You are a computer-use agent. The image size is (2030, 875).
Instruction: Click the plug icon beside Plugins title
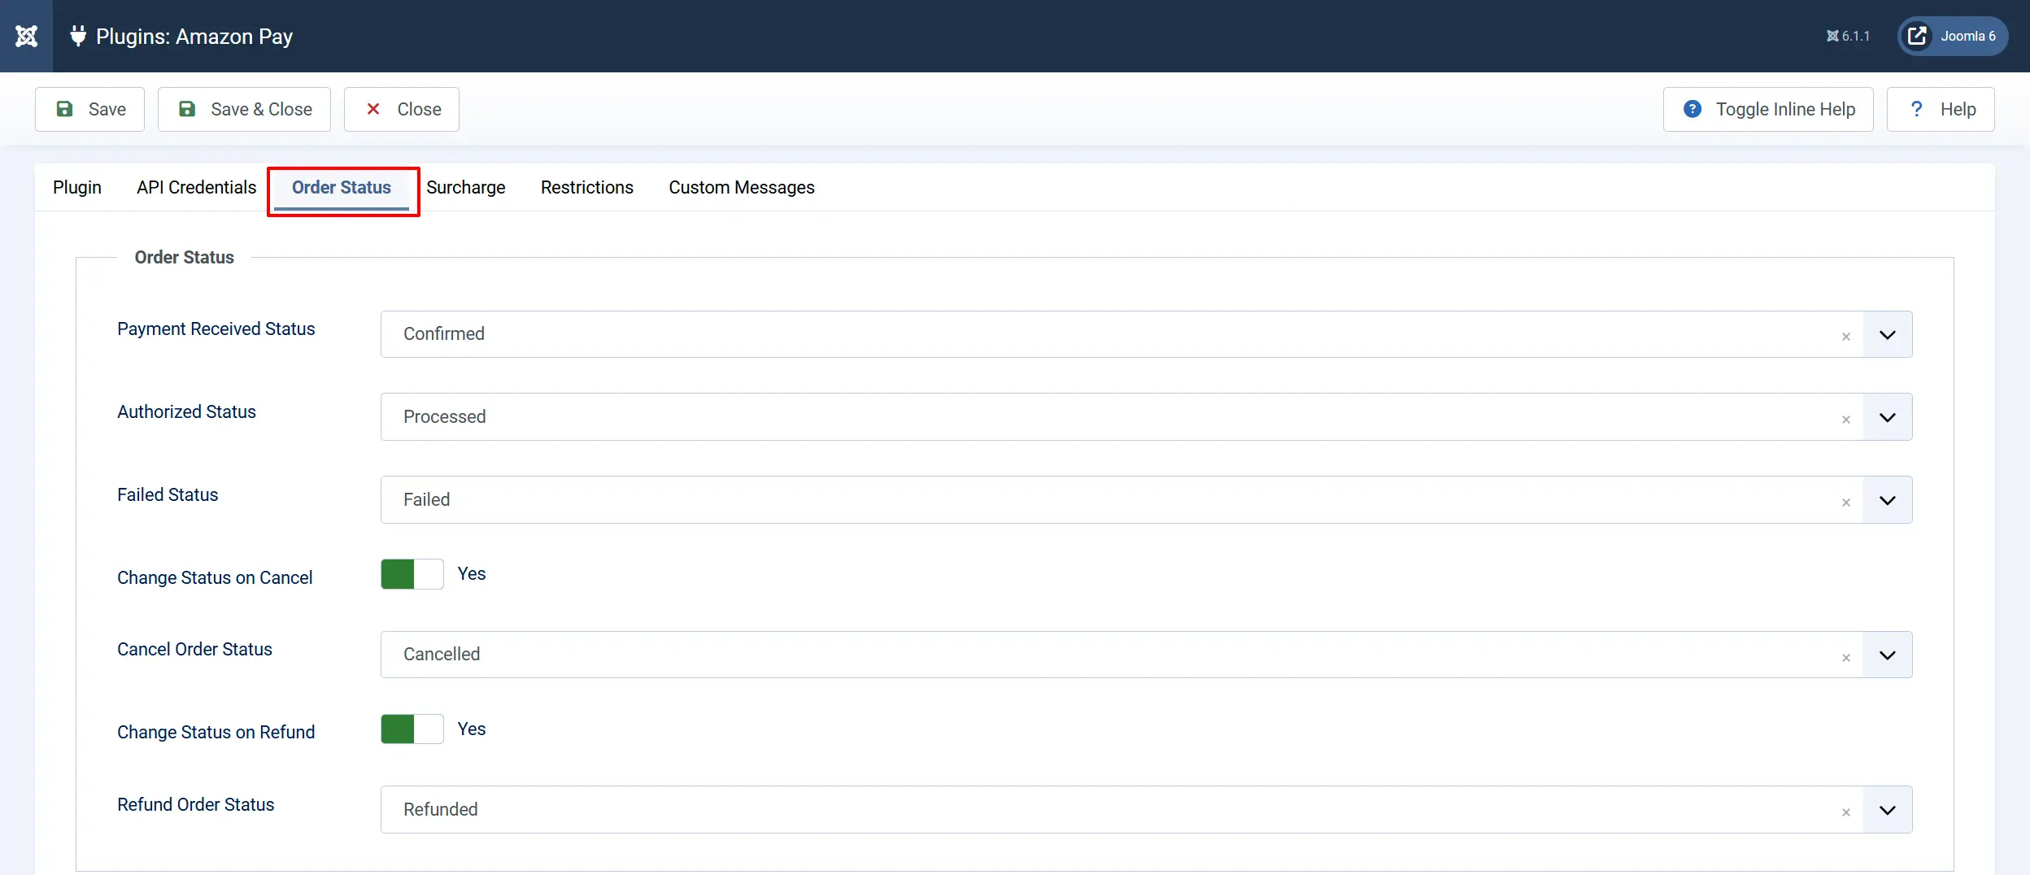pyautogui.click(x=78, y=36)
